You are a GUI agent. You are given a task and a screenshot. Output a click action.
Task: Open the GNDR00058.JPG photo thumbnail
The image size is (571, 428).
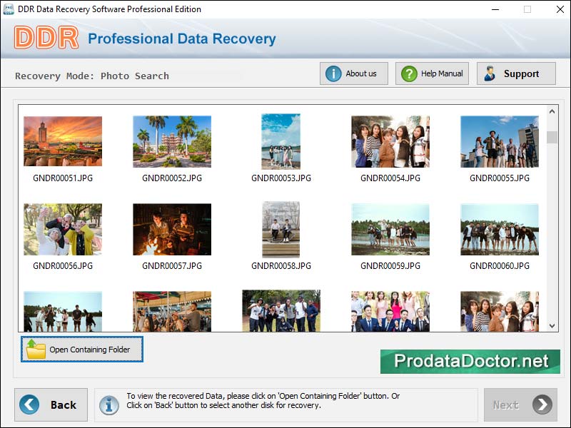[x=281, y=229]
